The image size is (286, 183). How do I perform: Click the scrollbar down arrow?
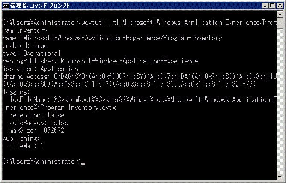coord(280,177)
